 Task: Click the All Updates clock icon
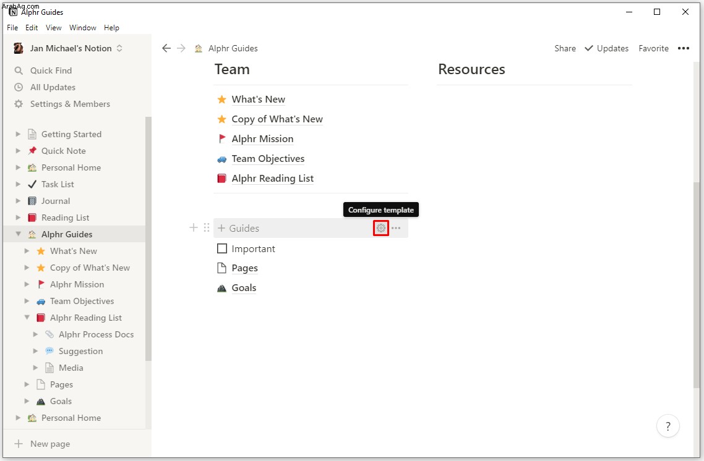point(19,87)
